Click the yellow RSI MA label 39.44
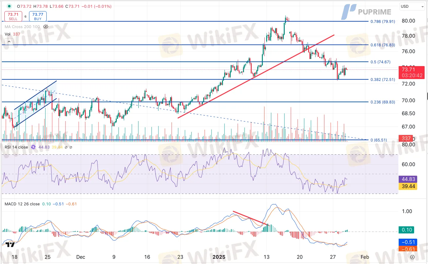Screen dimensions: 428x264 (x=408, y=186)
